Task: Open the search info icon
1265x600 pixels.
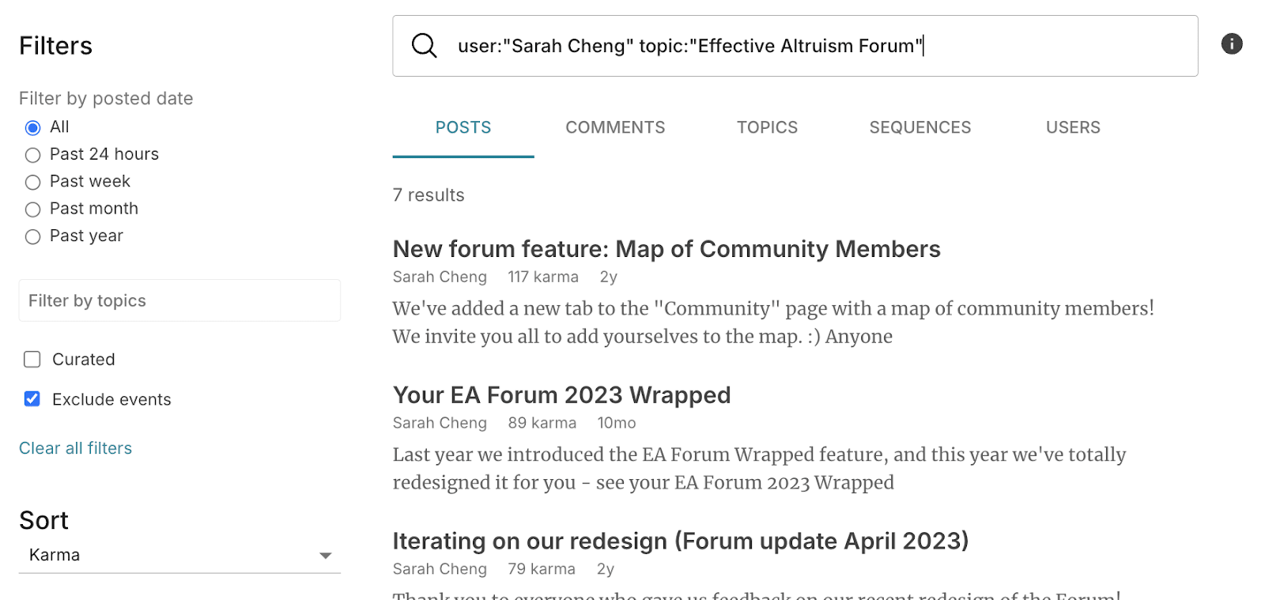Action: click(x=1231, y=44)
